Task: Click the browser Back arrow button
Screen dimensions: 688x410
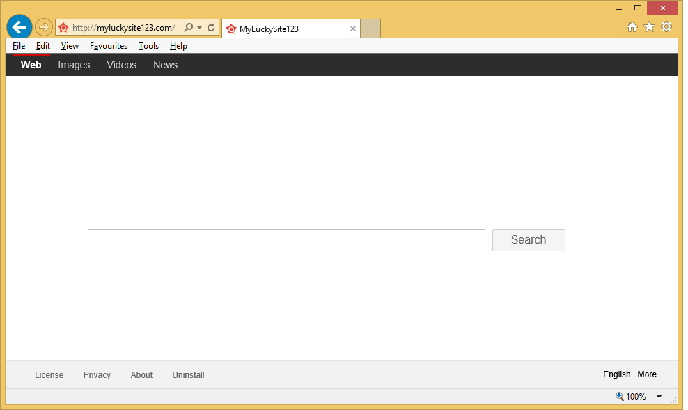Action: point(19,28)
